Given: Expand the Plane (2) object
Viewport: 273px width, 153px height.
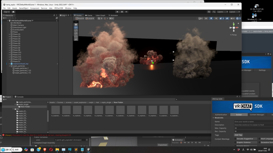Looking at the screenshot, I should pyautogui.click(x=9, y=34).
